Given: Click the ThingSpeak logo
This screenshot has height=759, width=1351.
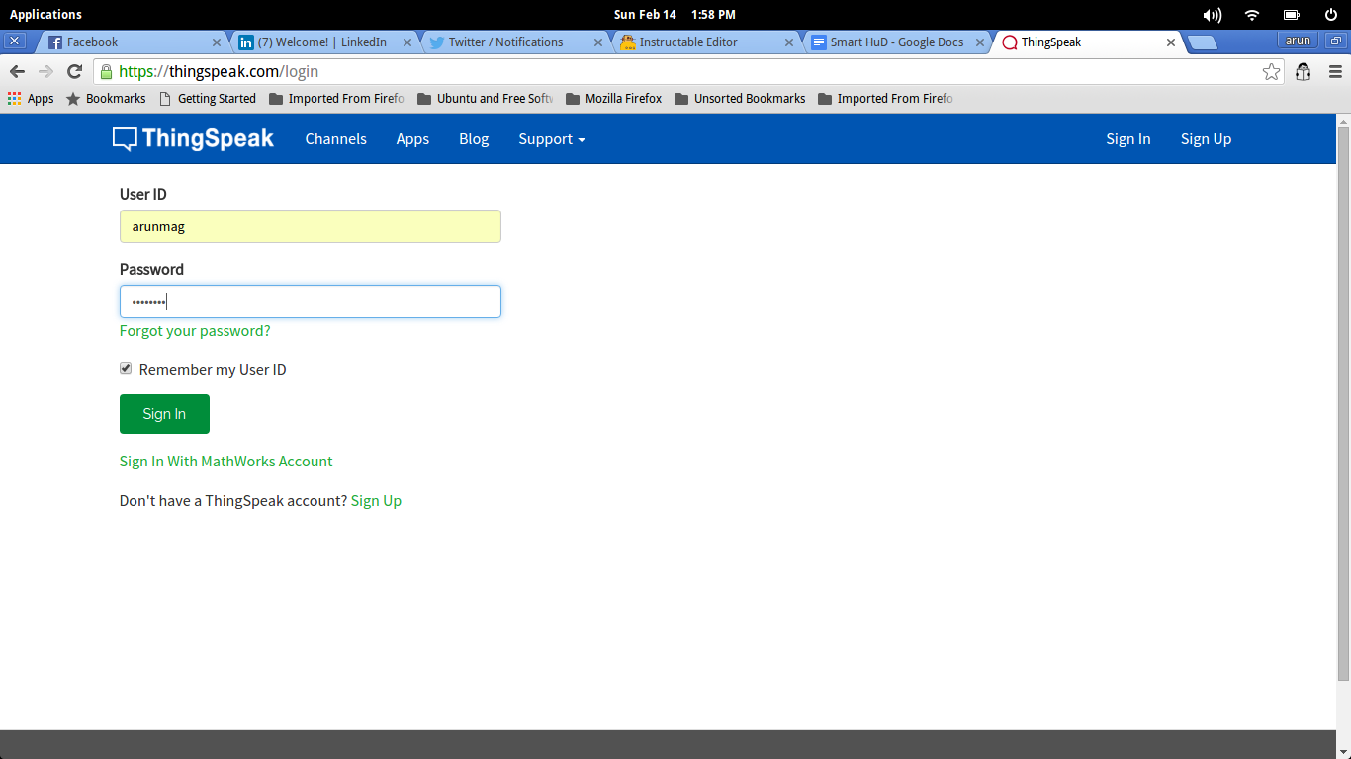Looking at the screenshot, I should [x=193, y=139].
